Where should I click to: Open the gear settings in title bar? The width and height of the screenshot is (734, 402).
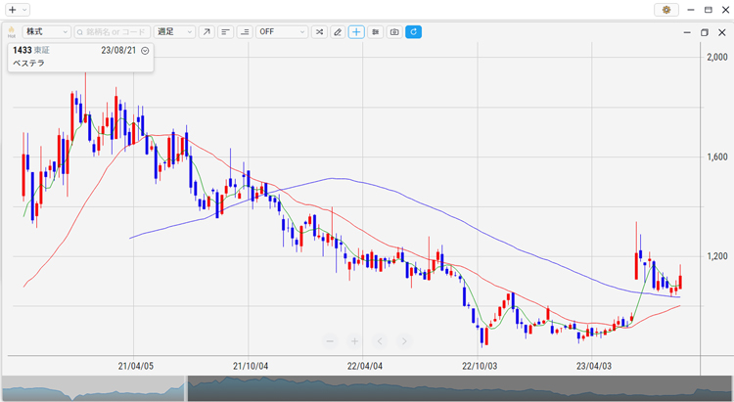point(666,9)
